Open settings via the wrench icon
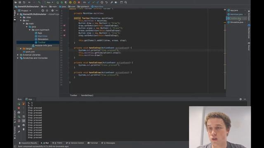 (x=112, y=2)
